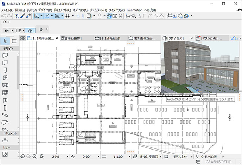Open the Trace options dropdown arrow
The width and height of the screenshot is (242, 165).
point(94,16)
